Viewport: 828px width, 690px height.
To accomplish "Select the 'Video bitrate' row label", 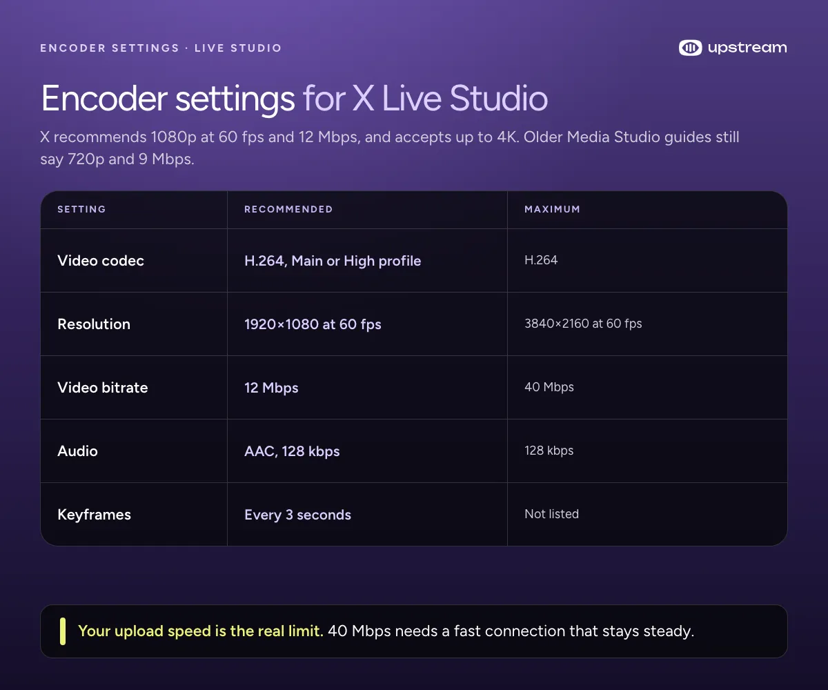I will tap(103, 388).
